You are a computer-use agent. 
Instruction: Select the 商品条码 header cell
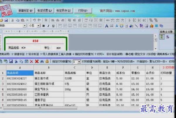[x=20, y=73]
